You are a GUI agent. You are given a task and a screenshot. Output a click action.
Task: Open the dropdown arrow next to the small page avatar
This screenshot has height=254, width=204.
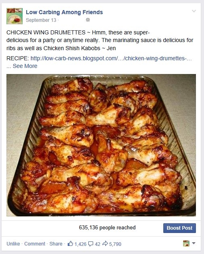[x=194, y=243]
